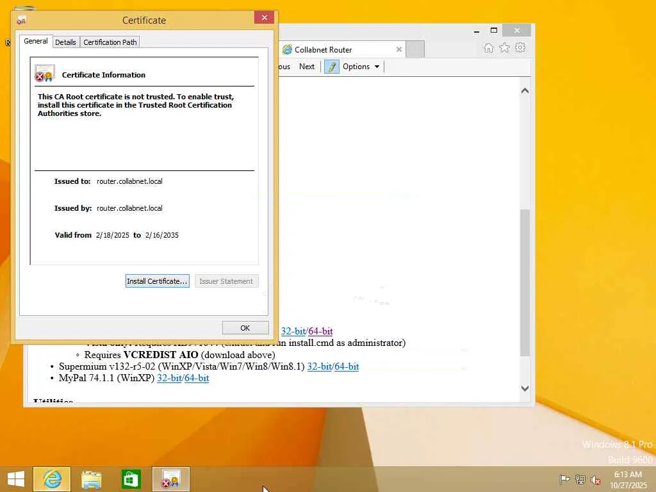Click the valid-from date 2/18/2025
The width and height of the screenshot is (656, 492).
click(x=113, y=235)
